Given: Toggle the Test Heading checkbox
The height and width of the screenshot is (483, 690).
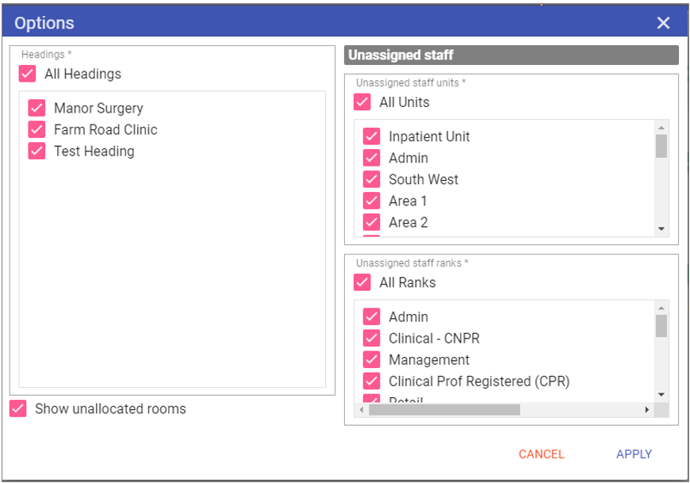Looking at the screenshot, I should click(x=36, y=151).
